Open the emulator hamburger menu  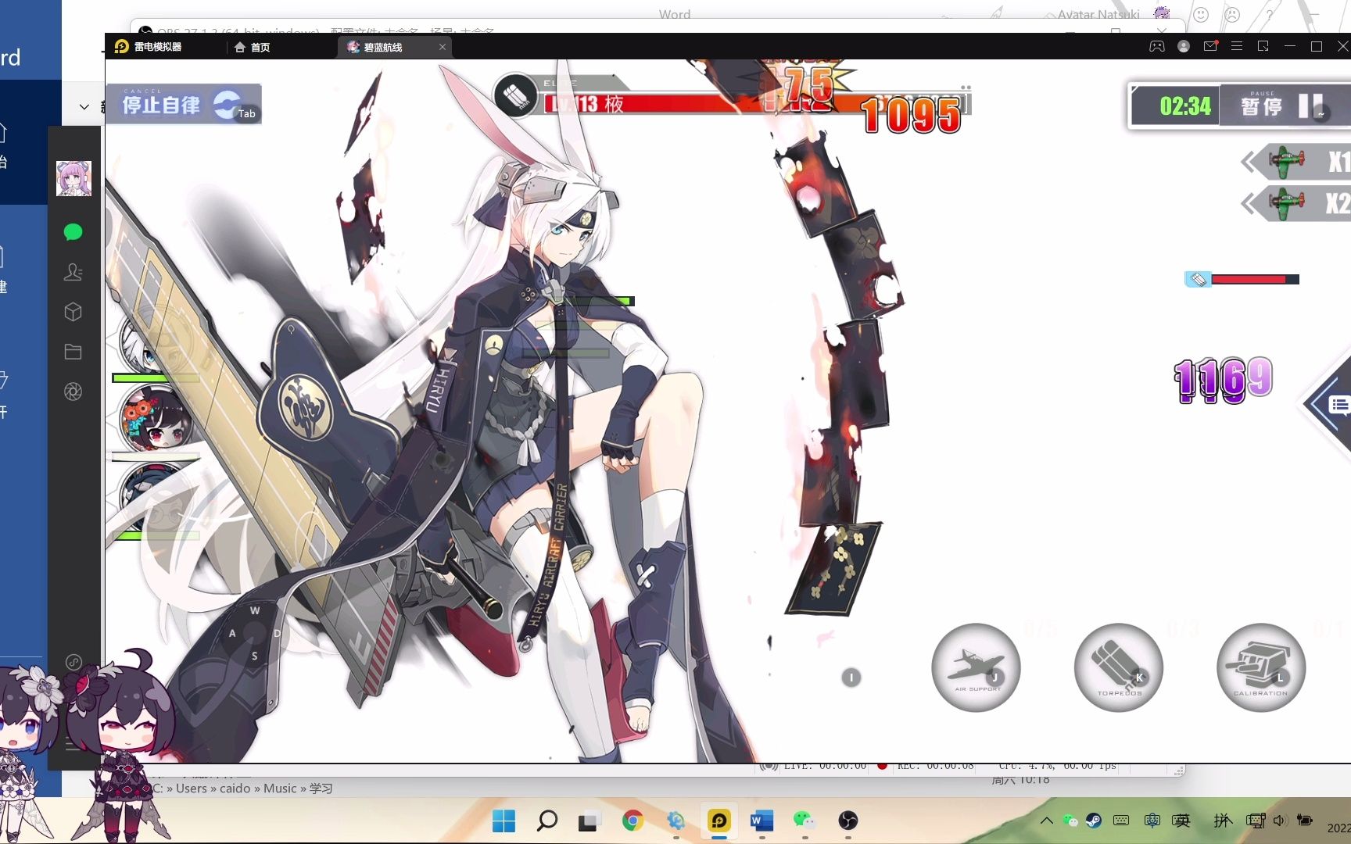[x=1237, y=47]
